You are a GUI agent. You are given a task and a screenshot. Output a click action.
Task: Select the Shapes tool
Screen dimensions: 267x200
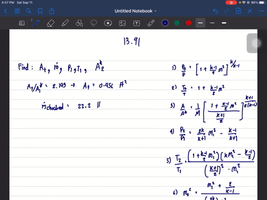[80, 23]
